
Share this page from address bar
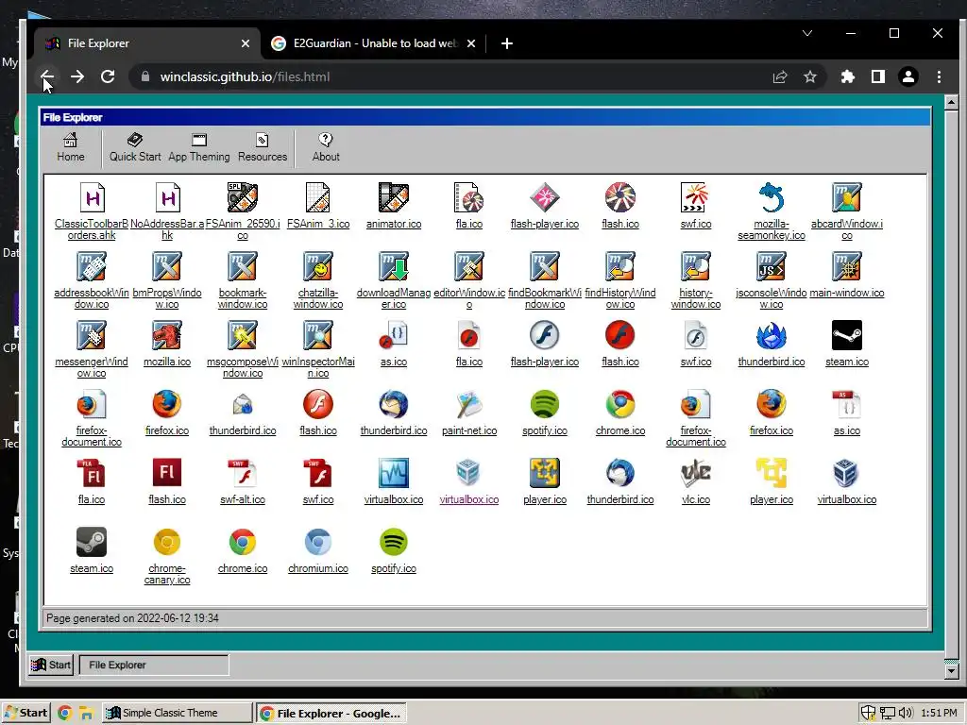[779, 77]
